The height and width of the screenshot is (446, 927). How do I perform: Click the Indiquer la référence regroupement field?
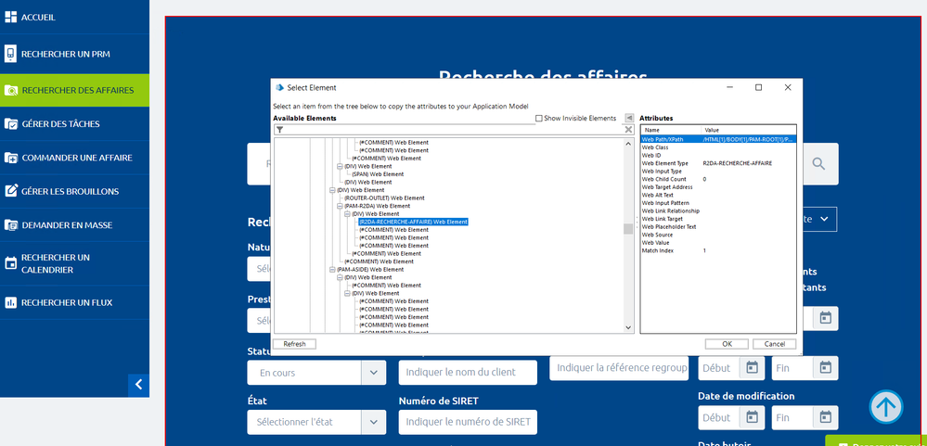[619, 367]
